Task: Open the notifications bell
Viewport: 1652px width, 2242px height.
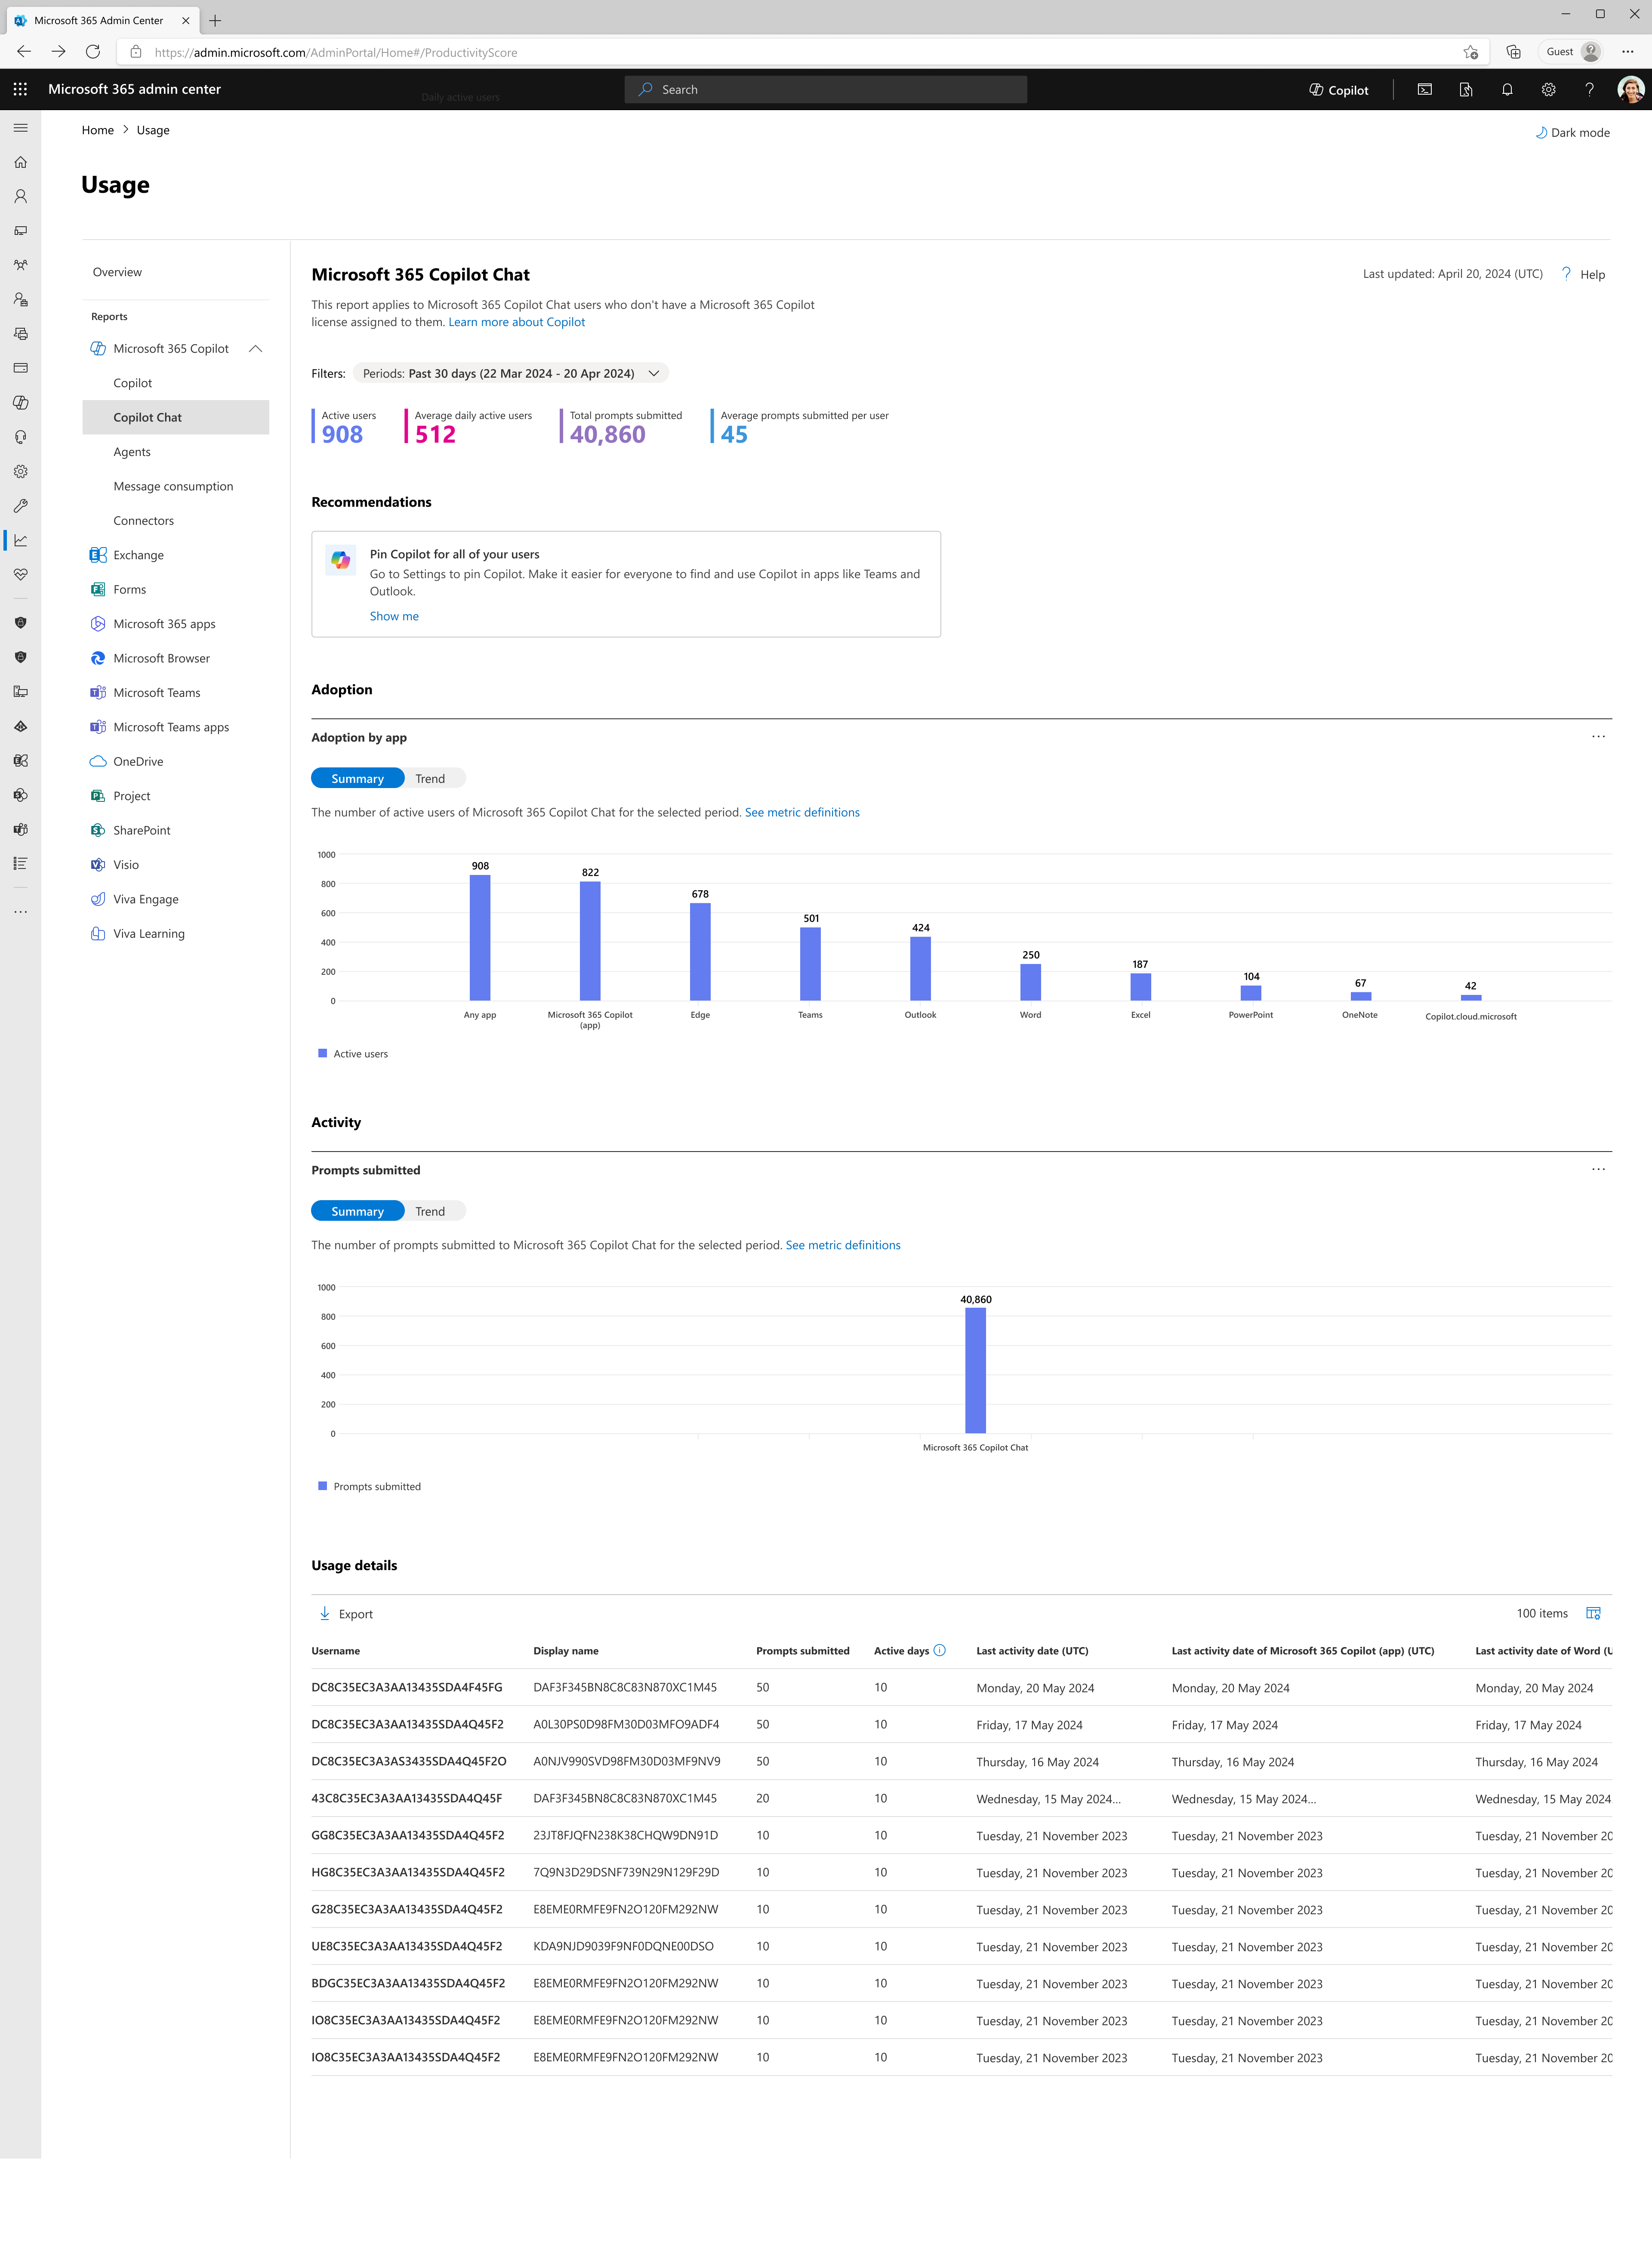Action: 1506,90
